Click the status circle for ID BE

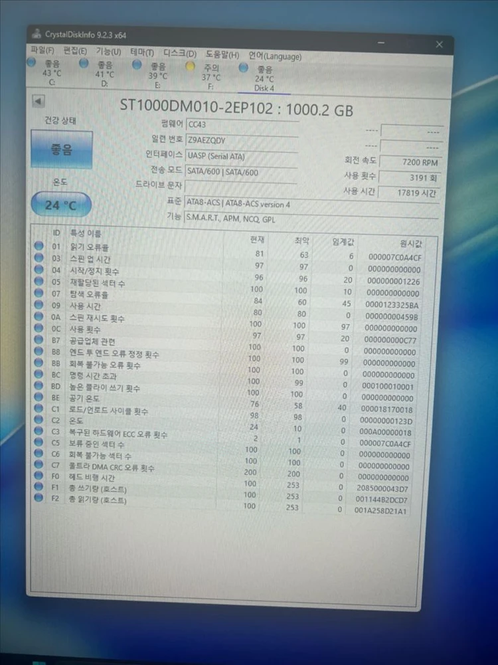(x=39, y=397)
